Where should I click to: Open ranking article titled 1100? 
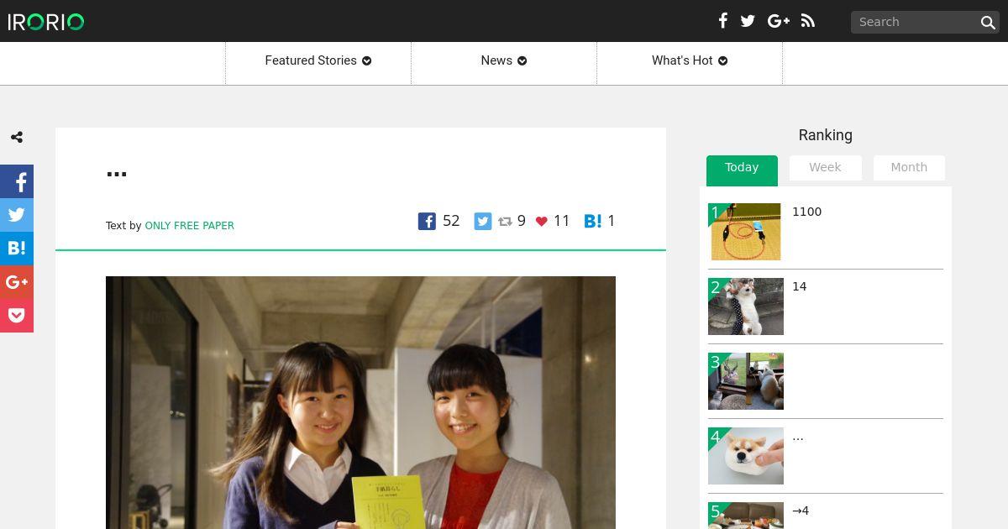click(x=806, y=212)
